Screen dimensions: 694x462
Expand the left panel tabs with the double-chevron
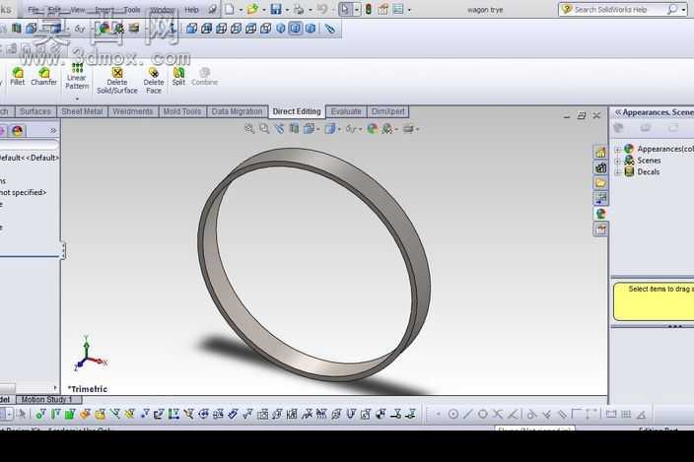[53, 130]
